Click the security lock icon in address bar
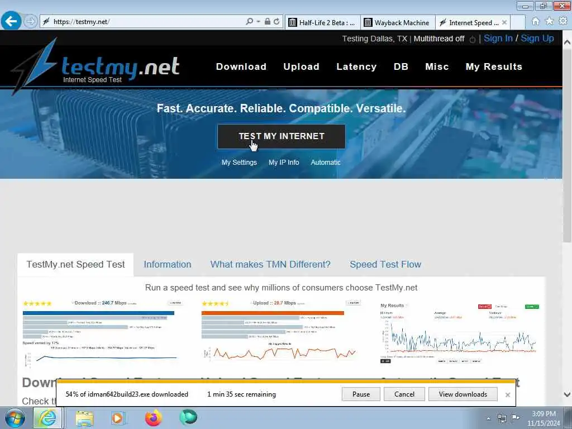572x429 pixels. pyautogui.click(x=268, y=22)
